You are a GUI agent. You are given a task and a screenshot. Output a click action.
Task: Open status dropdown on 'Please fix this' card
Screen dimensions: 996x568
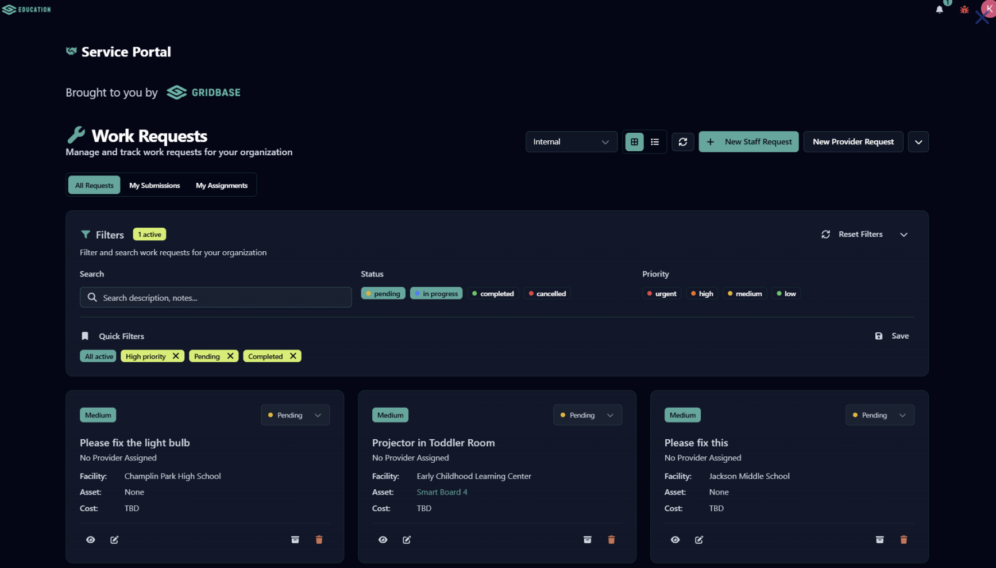880,415
